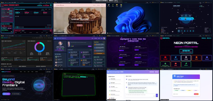Screen dimensions: 213x101
Task: Select Research Agent in Available Agents list
Action: 115,91
